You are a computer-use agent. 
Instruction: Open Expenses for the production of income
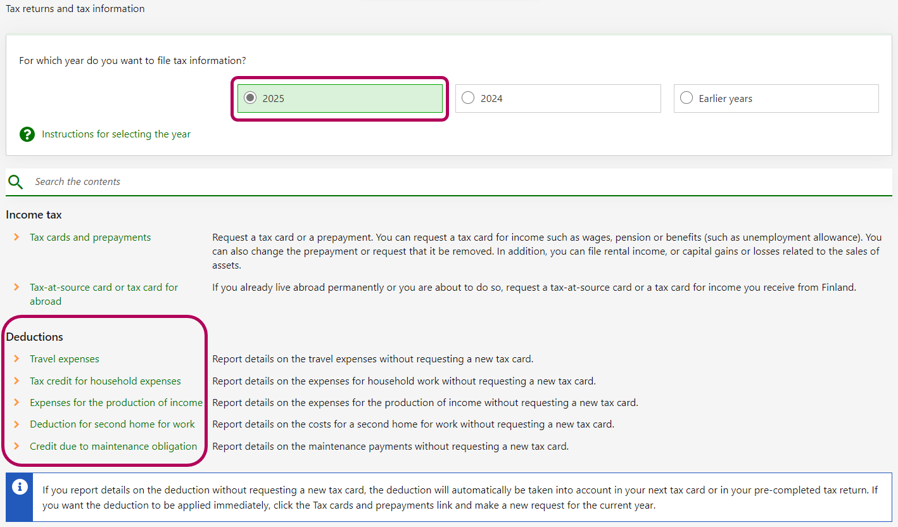point(116,403)
